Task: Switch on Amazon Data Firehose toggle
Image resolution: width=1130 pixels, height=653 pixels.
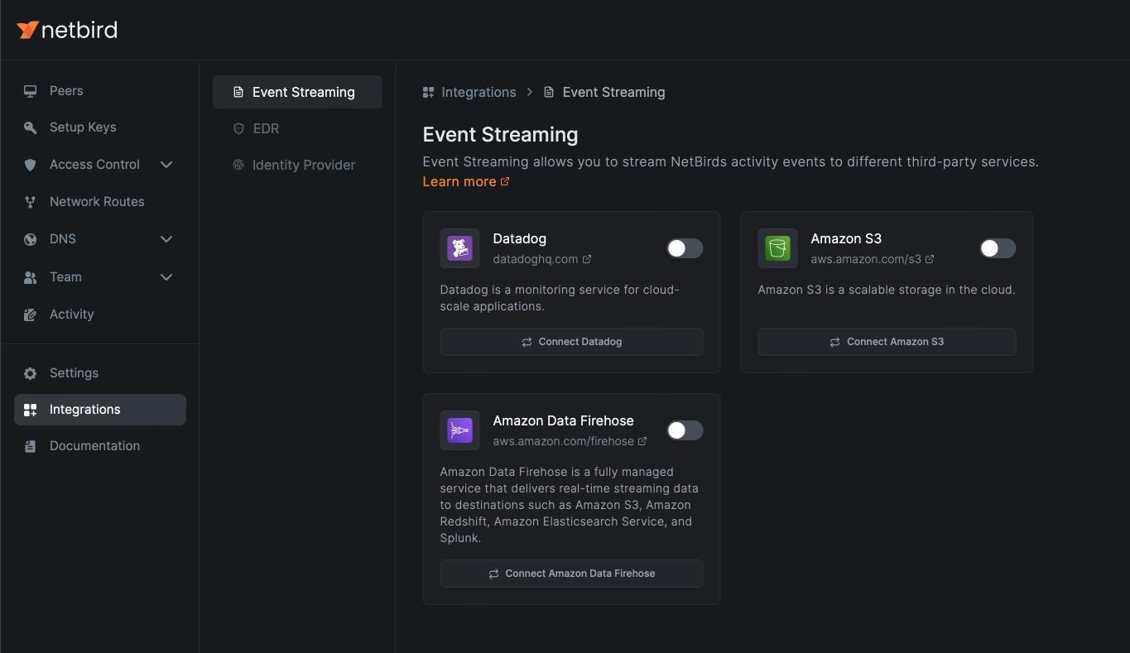Action: pyautogui.click(x=685, y=430)
